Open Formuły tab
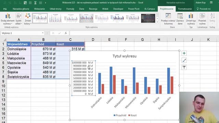 (x=70, y=9)
